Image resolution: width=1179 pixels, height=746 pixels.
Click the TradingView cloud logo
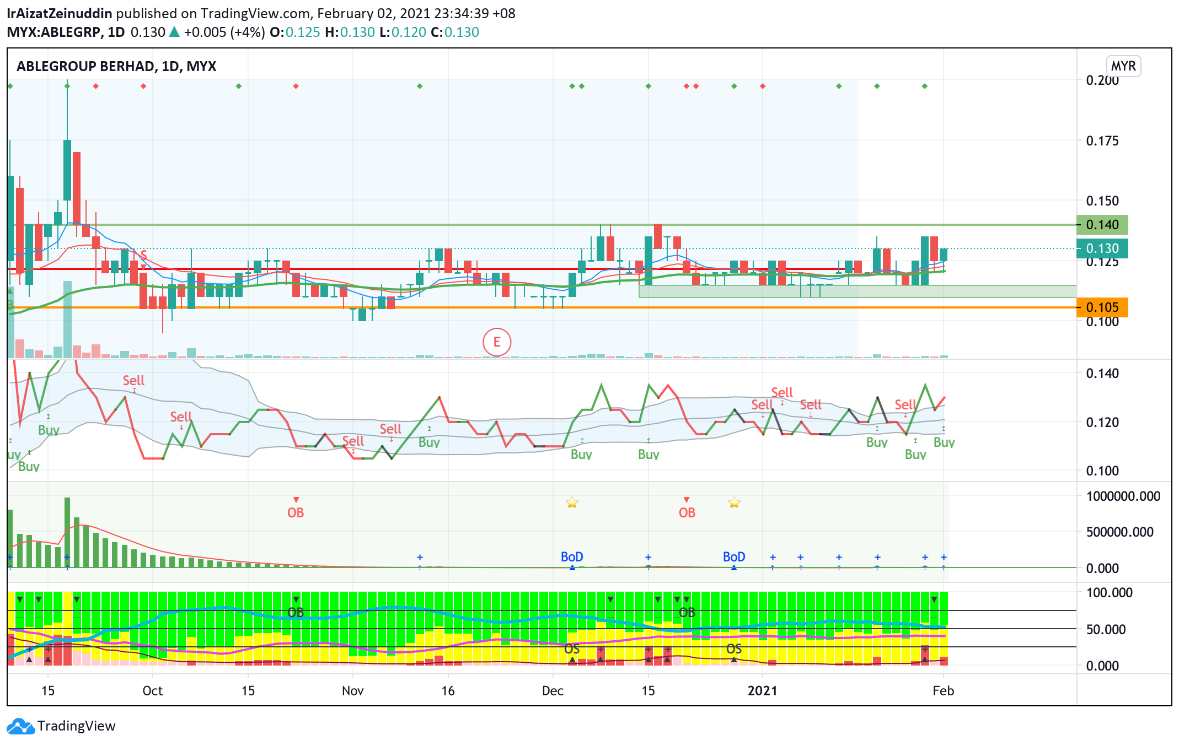(21, 726)
